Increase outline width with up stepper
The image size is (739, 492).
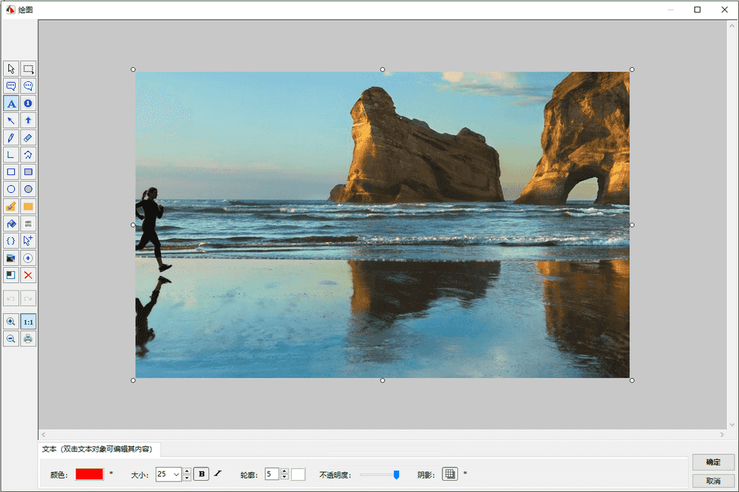point(285,471)
